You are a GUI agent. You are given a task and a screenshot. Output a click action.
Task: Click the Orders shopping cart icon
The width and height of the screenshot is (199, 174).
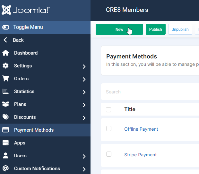[5, 79]
